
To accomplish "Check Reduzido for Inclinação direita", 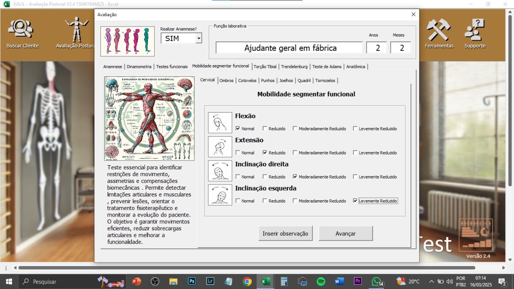I will (x=265, y=177).
